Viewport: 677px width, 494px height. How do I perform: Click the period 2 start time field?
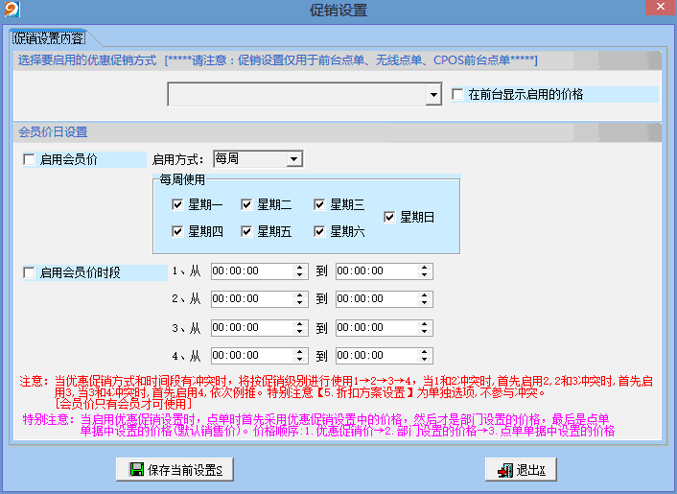pyautogui.click(x=251, y=299)
